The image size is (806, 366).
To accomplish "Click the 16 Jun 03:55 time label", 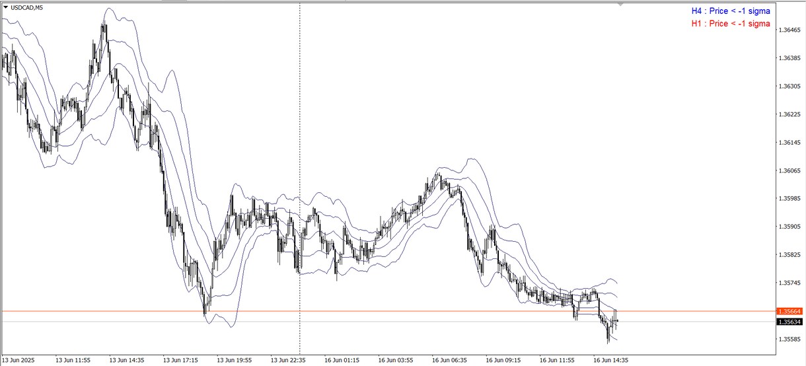I will pyautogui.click(x=396, y=361).
